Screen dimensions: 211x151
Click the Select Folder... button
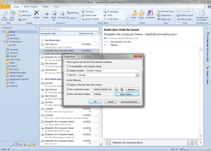(127, 94)
